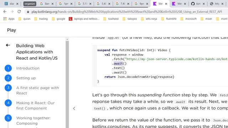Image resolution: width=228 pixels, height=128 pixels.
Task: Click the step 5 circle icon
Action: pos(8,118)
